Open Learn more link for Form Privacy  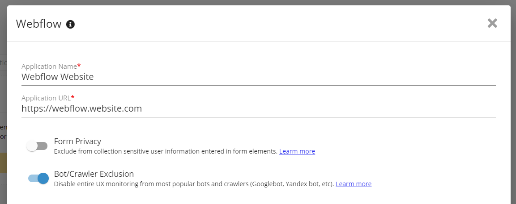[297, 151]
